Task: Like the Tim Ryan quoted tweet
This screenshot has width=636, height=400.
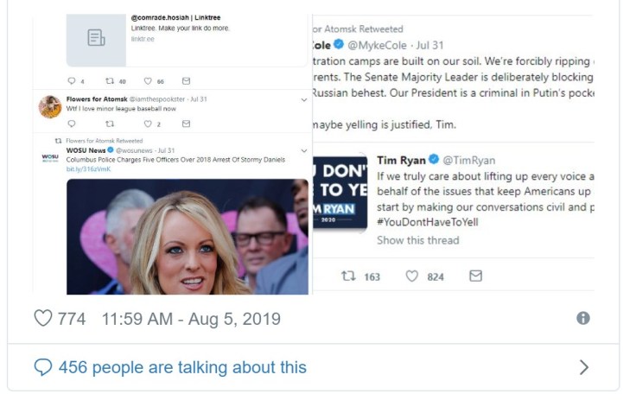Action: click(412, 276)
